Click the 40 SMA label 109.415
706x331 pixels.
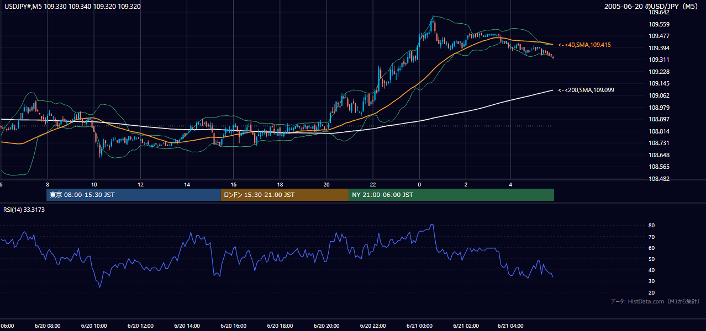pyautogui.click(x=584, y=45)
